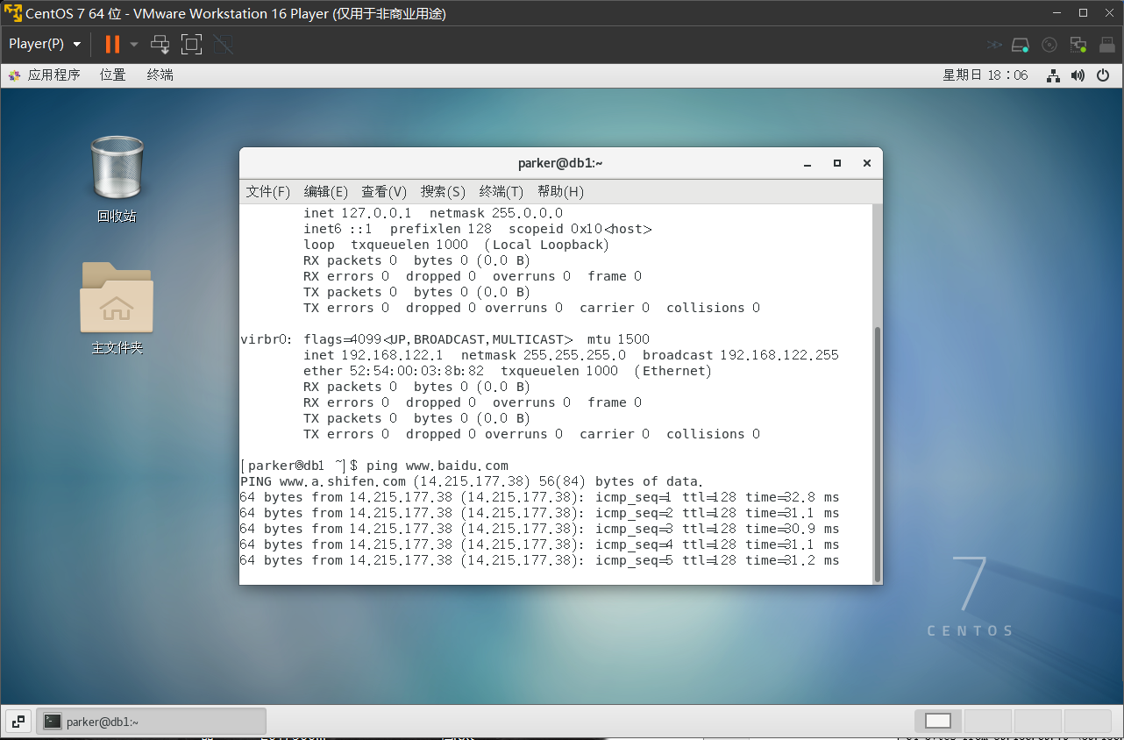Click the ether 52:54:00:03:8b:82 MAC address

[394, 371]
